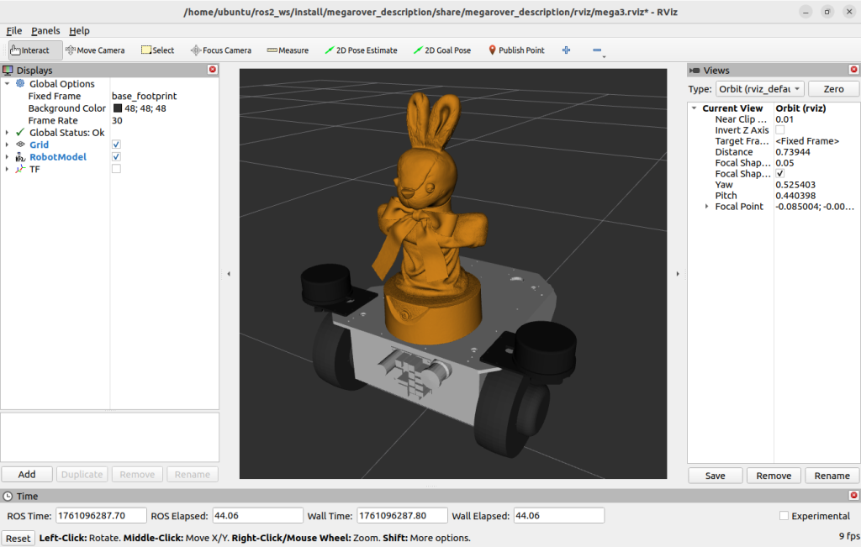
Task: Click the ROS Time input field
Action: click(x=100, y=516)
